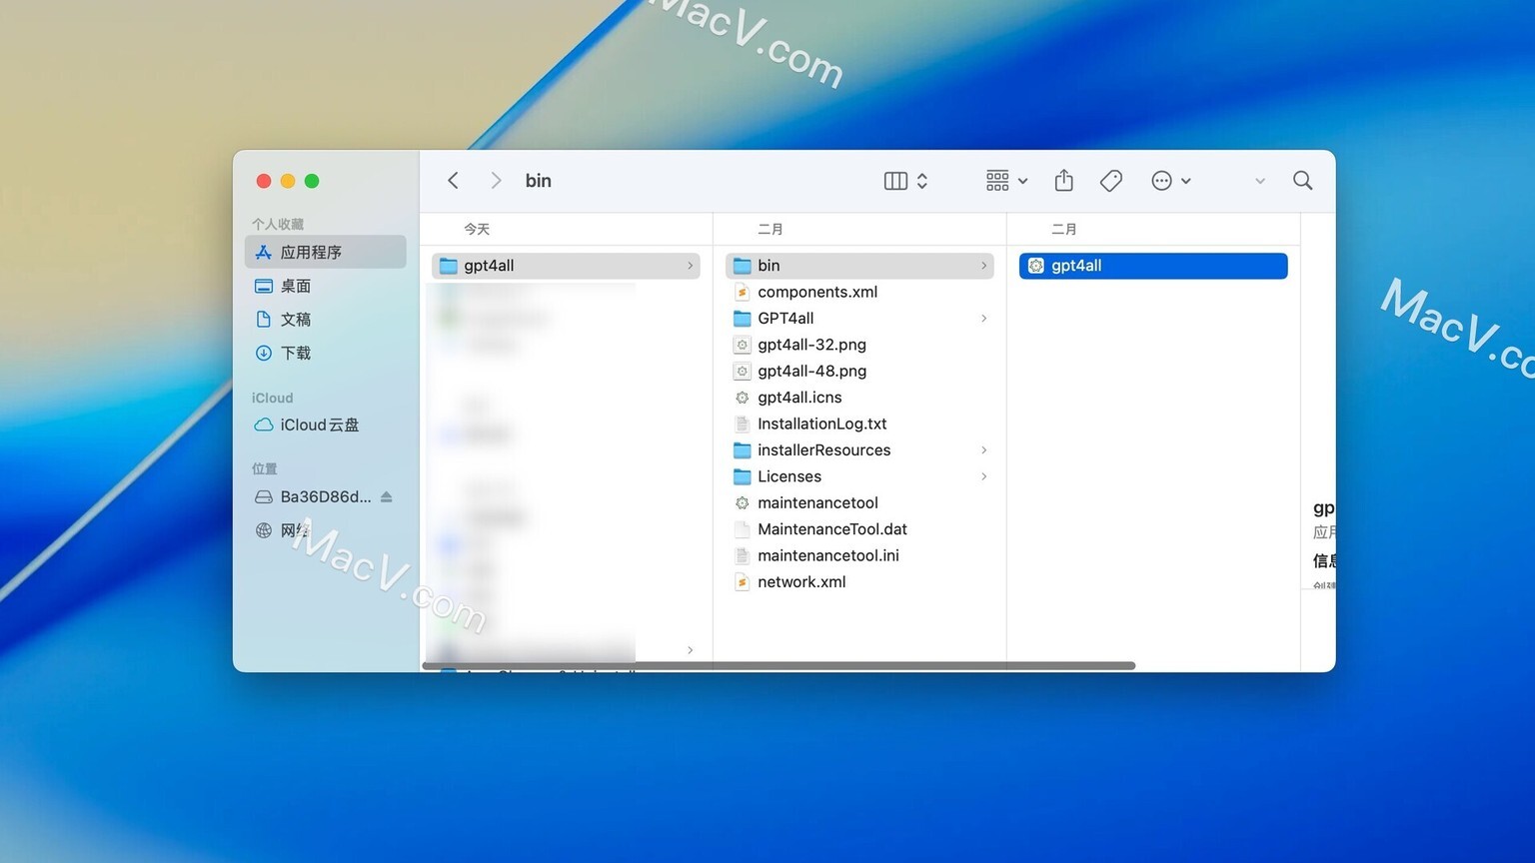Open iCloud 云盘 in sidebar
Image resolution: width=1535 pixels, height=863 pixels.
326,425
